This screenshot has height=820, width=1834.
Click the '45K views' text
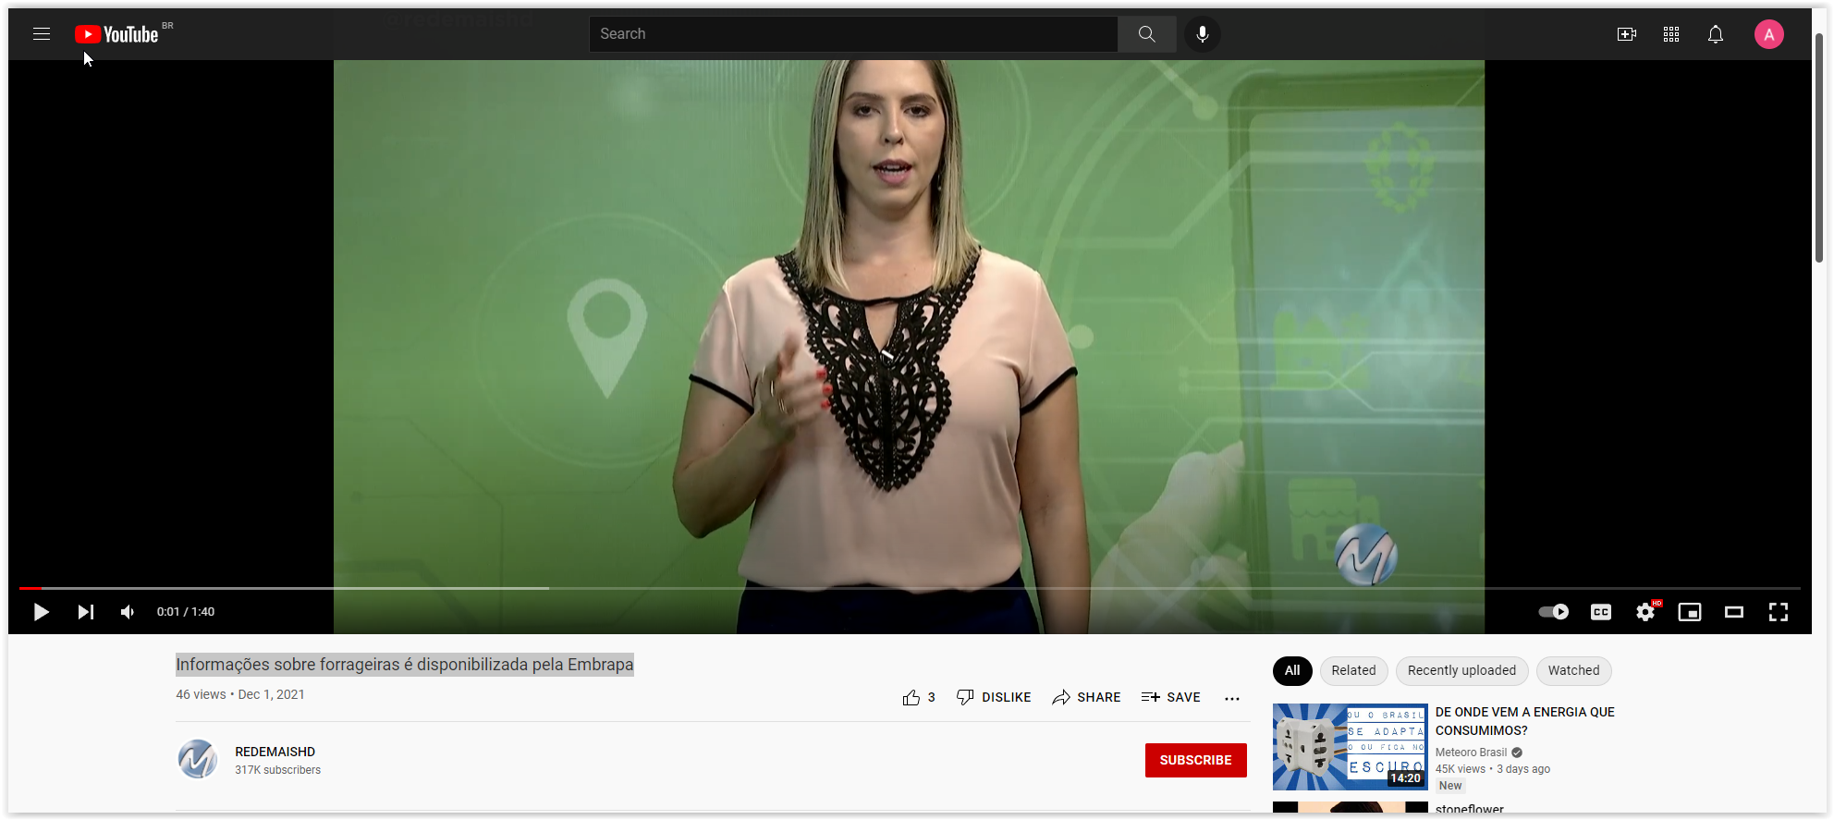coord(1461,769)
